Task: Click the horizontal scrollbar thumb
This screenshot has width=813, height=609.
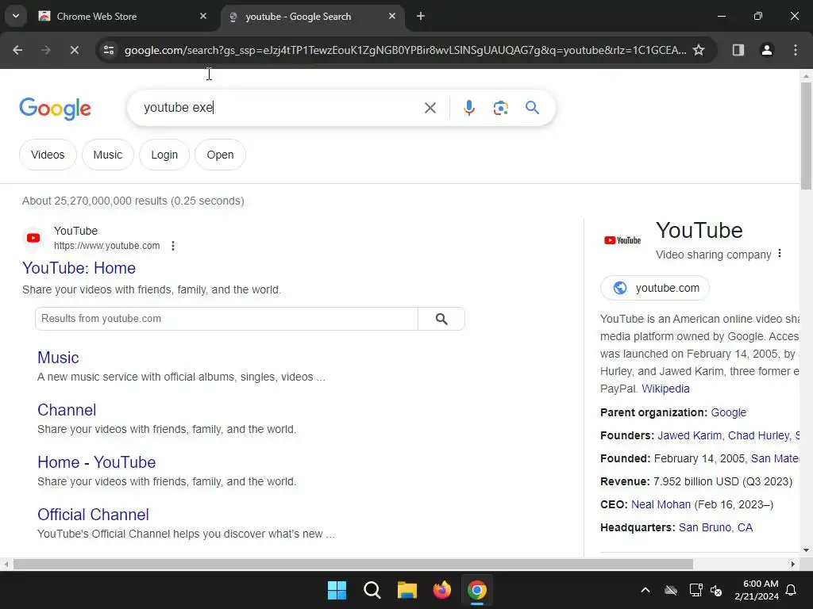Action: (353, 564)
